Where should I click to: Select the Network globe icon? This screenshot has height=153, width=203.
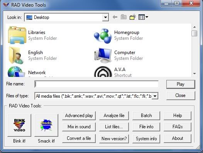click(x=16, y=71)
